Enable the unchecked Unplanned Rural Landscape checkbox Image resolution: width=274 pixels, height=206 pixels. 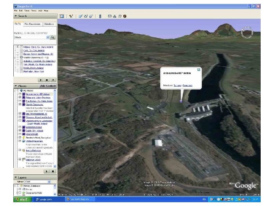(x=20, y=120)
